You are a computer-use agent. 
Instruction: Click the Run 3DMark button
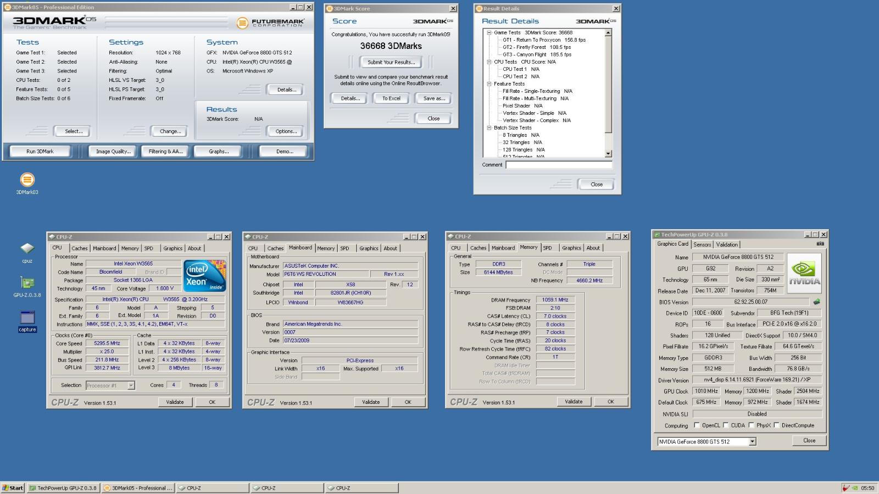pyautogui.click(x=40, y=152)
